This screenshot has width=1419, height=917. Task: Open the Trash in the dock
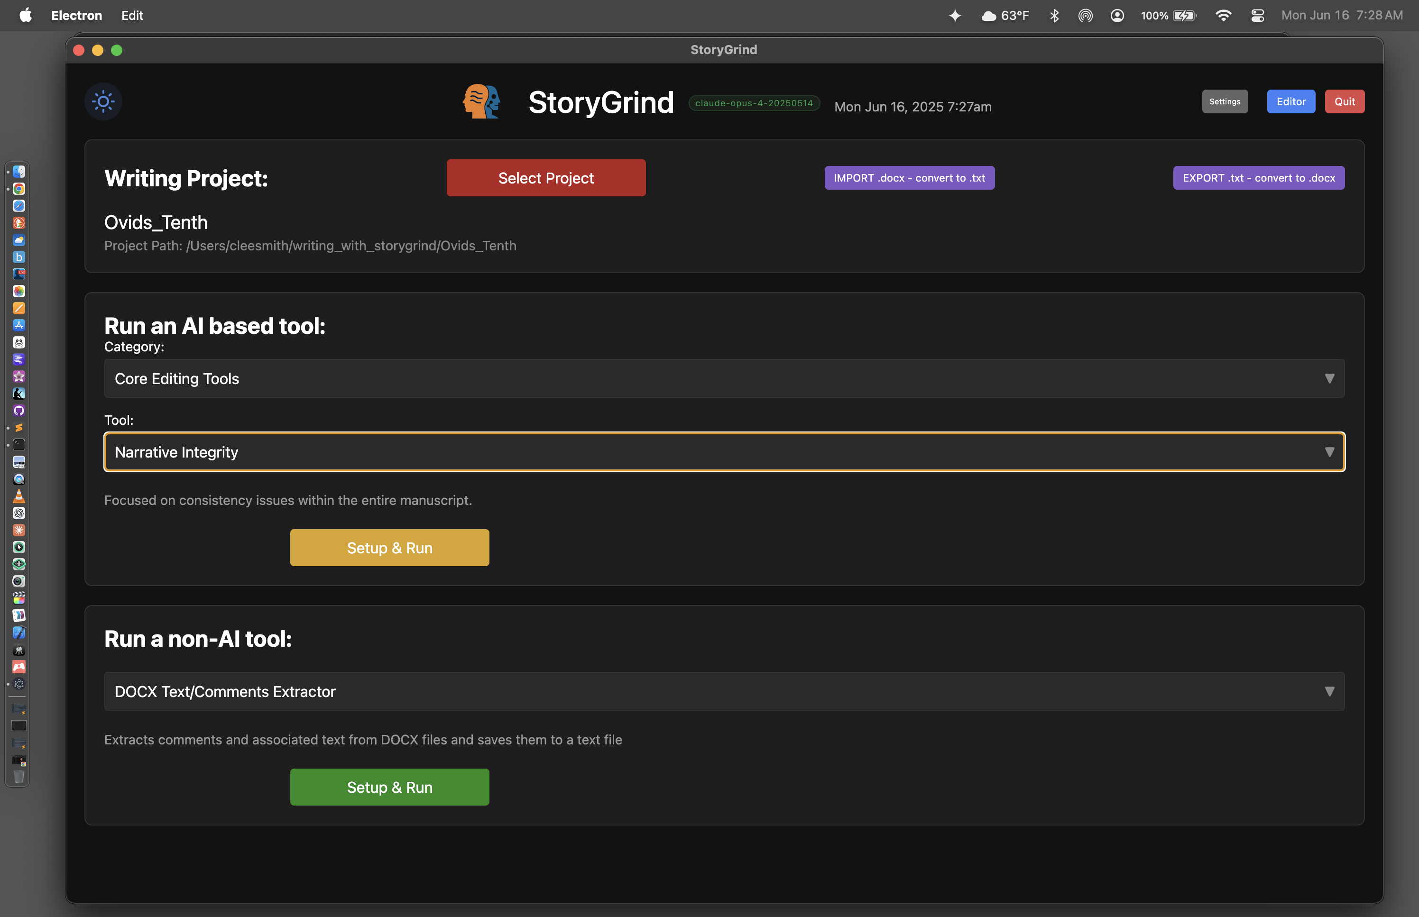click(19, 777)
